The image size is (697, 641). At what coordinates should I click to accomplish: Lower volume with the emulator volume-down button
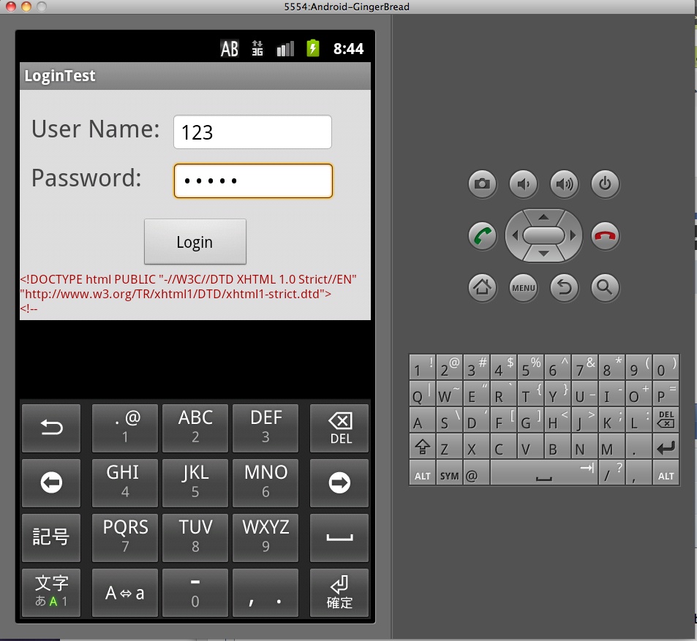point(523,183)
